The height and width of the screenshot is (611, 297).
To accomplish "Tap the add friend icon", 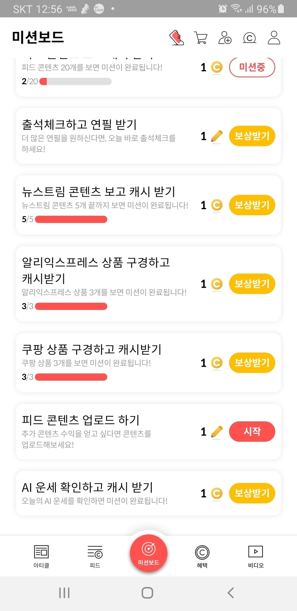I will click(x=225, y=38).
